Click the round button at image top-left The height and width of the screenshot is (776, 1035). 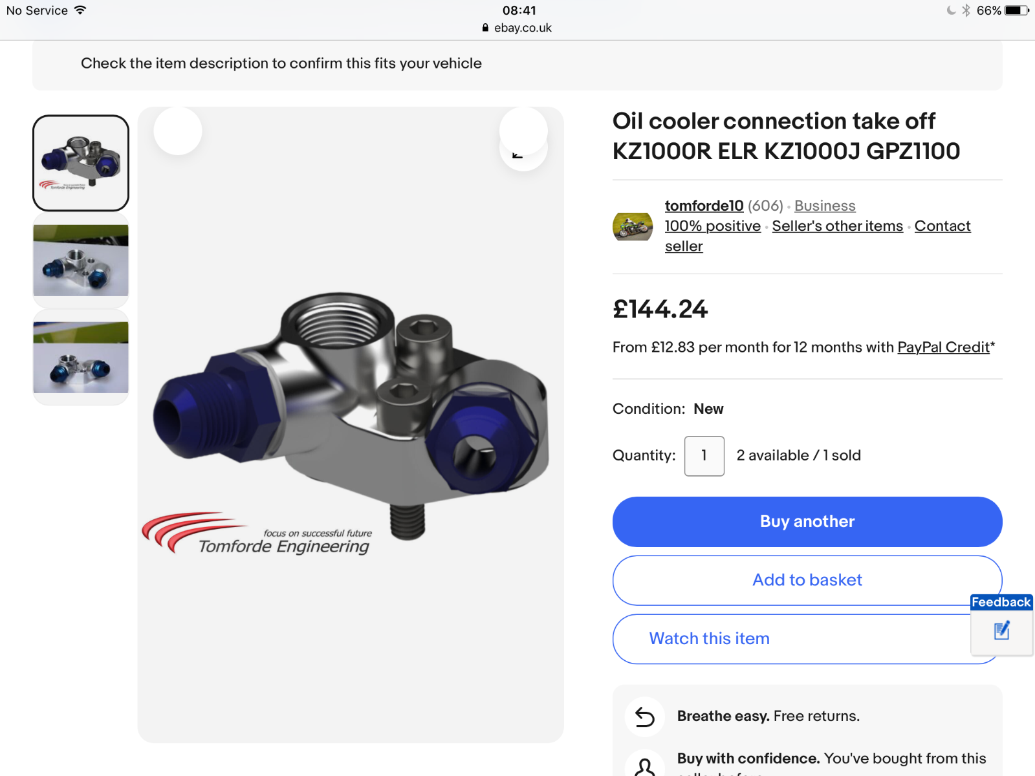pyautogui.click(x=178, y=131)
